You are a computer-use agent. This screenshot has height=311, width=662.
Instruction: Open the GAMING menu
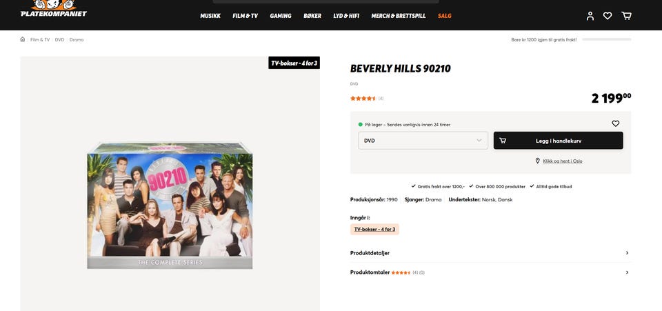point(281,16)
